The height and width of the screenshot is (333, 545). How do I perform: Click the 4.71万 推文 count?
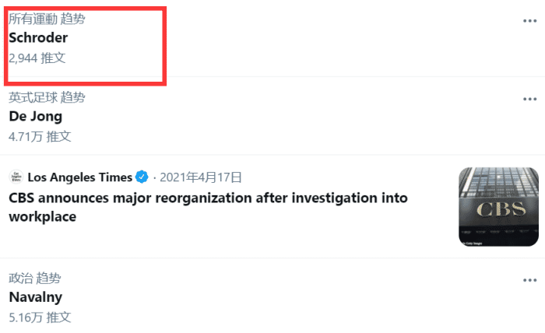(x=40, y=136)
